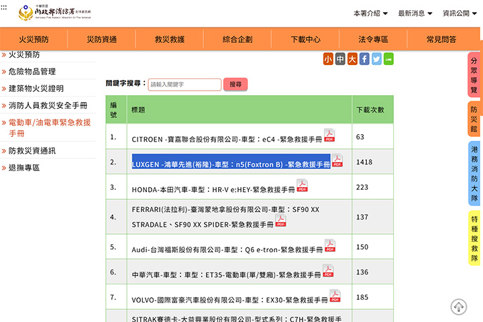Set font size to medium (中)
This screenshot has width=483, height=322.
340,59
